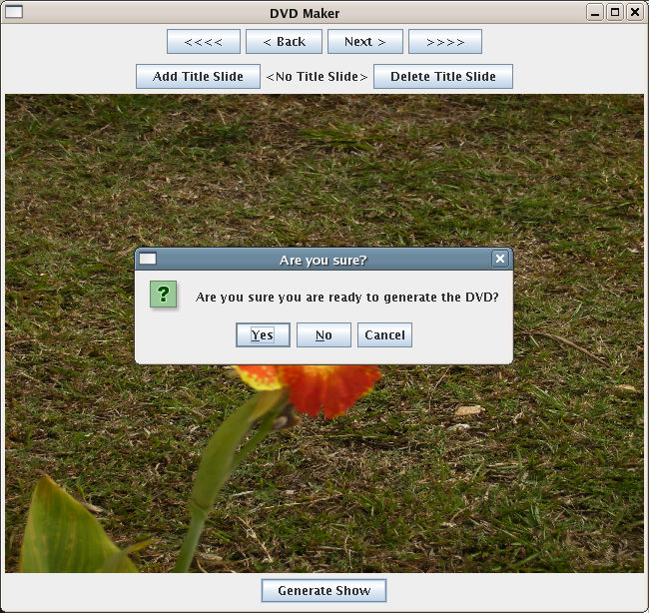Click Add Title Slide button
Viewport: 649px width, 613px height.
point(198,76)
